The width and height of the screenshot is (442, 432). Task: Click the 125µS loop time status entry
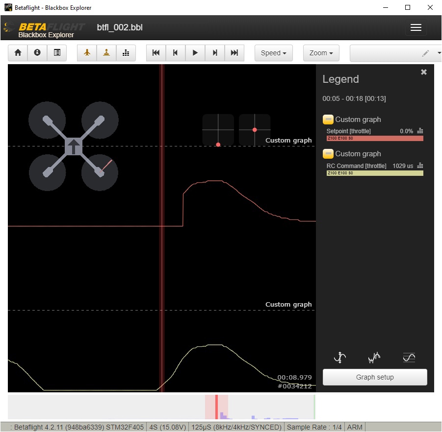tap(236, 427)
